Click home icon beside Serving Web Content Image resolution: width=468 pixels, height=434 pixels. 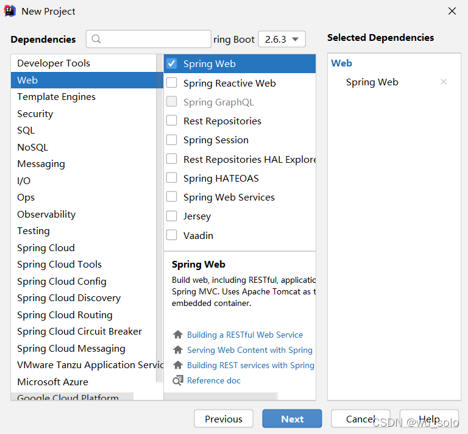178,349
